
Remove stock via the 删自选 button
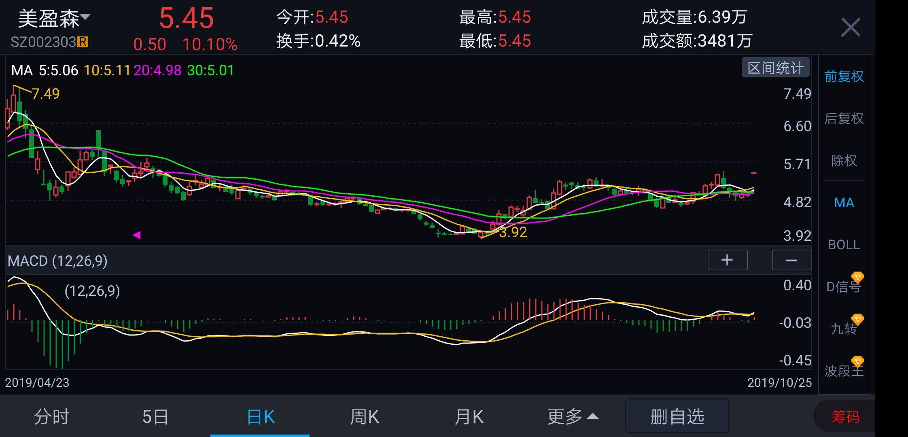[x=677, y=416]
